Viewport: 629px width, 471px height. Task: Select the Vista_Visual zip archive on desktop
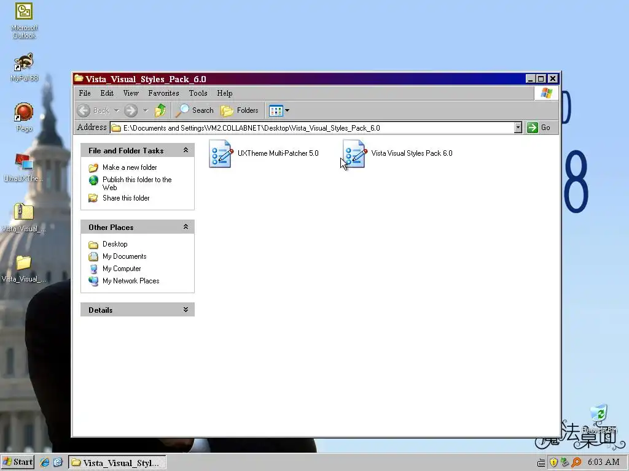click(23, 218)
